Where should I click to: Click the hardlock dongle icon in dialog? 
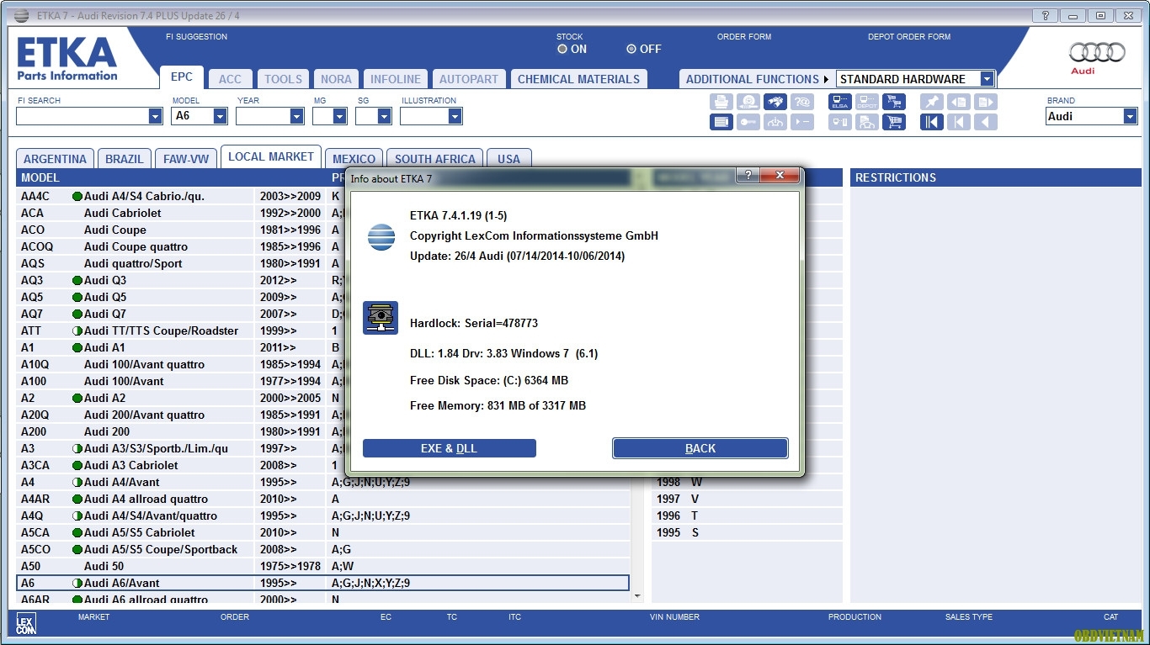coord(381,318)
